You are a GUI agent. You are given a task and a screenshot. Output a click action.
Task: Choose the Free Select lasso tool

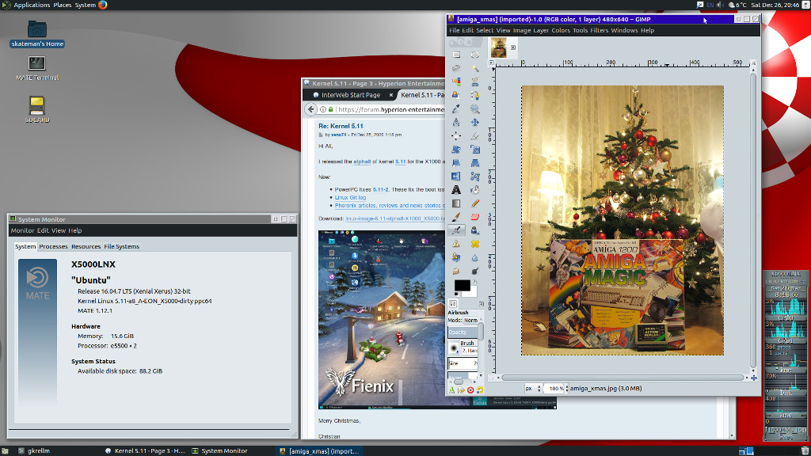[456, 68]
